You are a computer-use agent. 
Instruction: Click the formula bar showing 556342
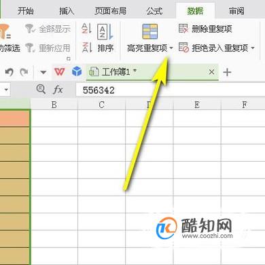(x=170, y=90)
